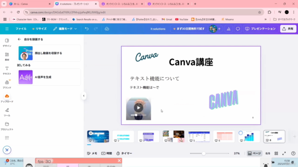Open the デザイン sidebar panel
The width and height of the screenshot is (298, 167).
pos(7,43)
